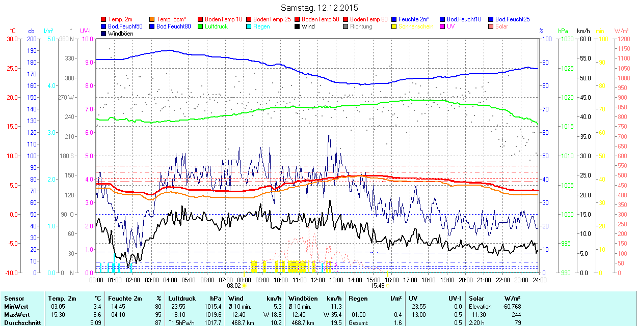Click the magenta UV legend square
637x326 pixels.
(442, 26)
